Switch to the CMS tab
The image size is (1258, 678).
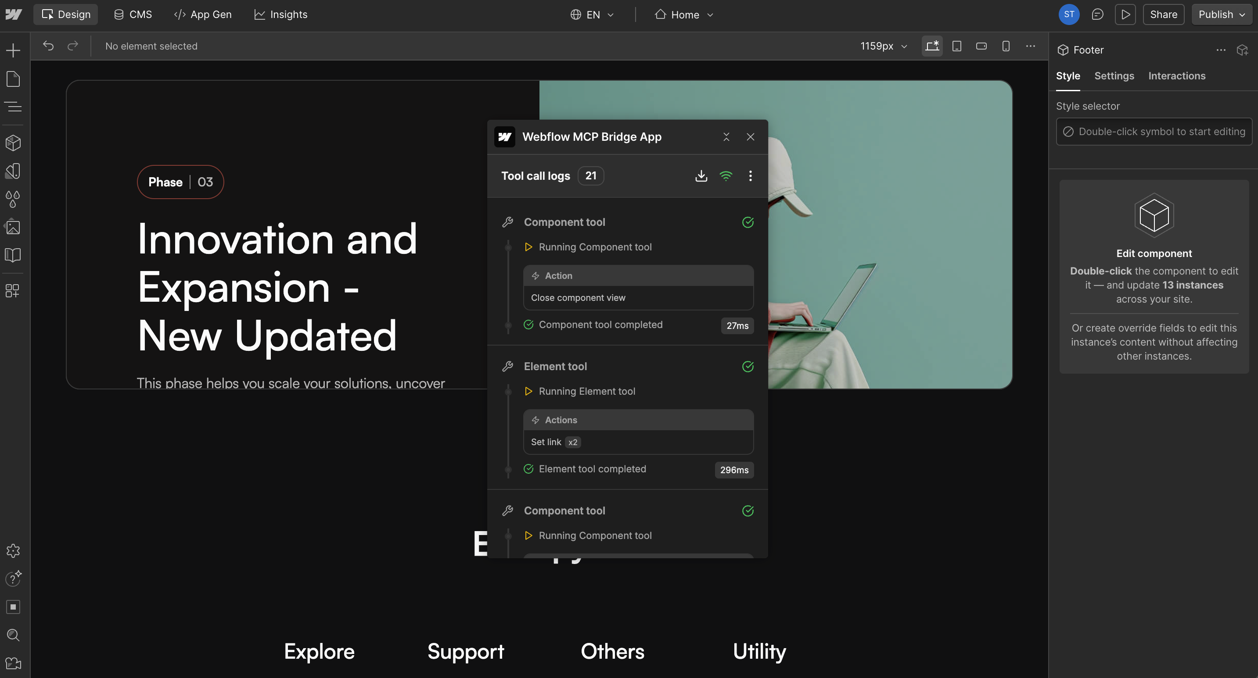(x=133, y=14)
